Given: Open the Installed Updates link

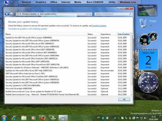Looking at the screenshot, I should (x=99, y=26).
